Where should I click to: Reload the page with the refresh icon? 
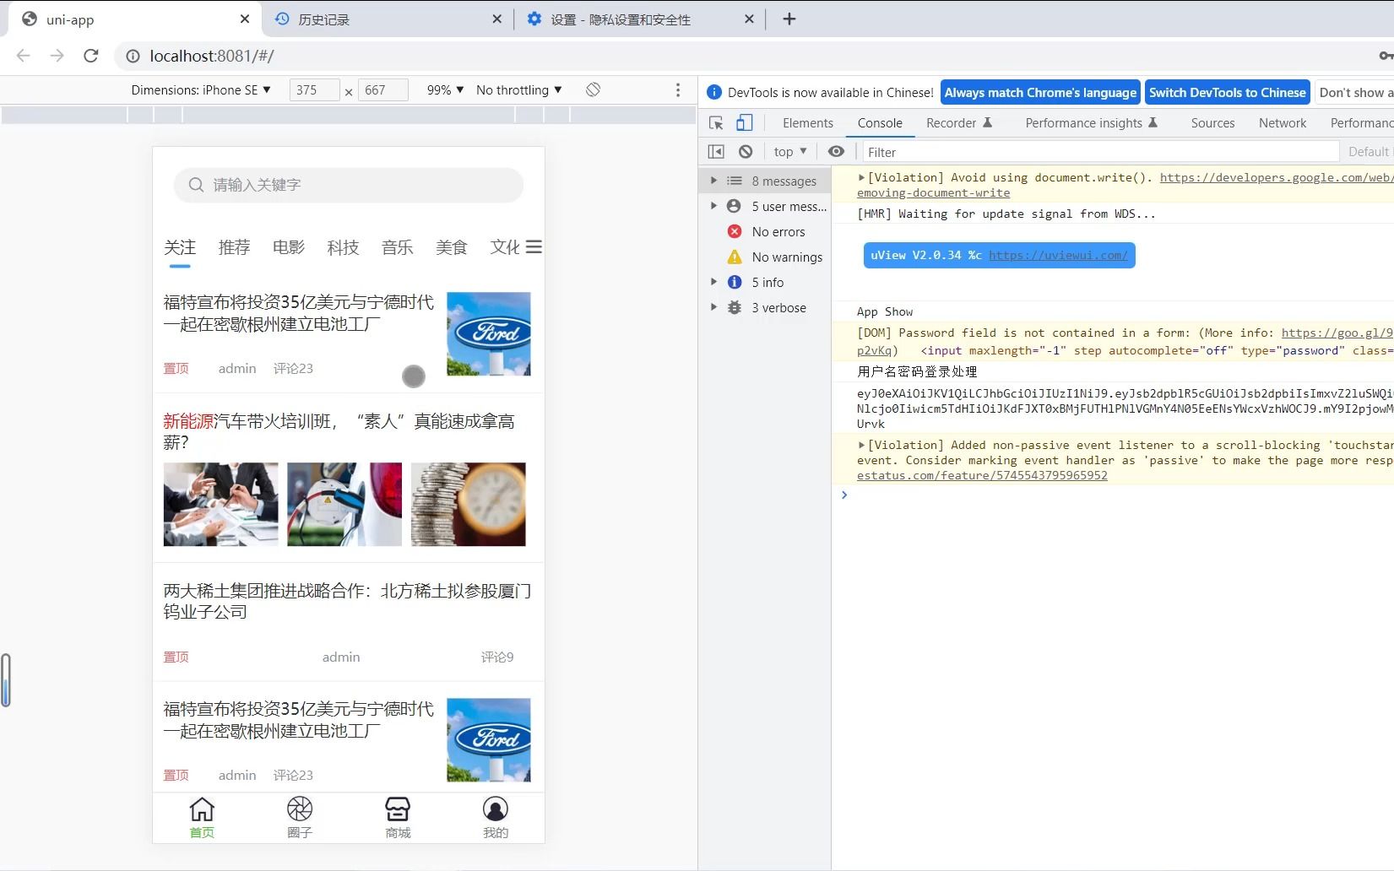pos(92,56)
